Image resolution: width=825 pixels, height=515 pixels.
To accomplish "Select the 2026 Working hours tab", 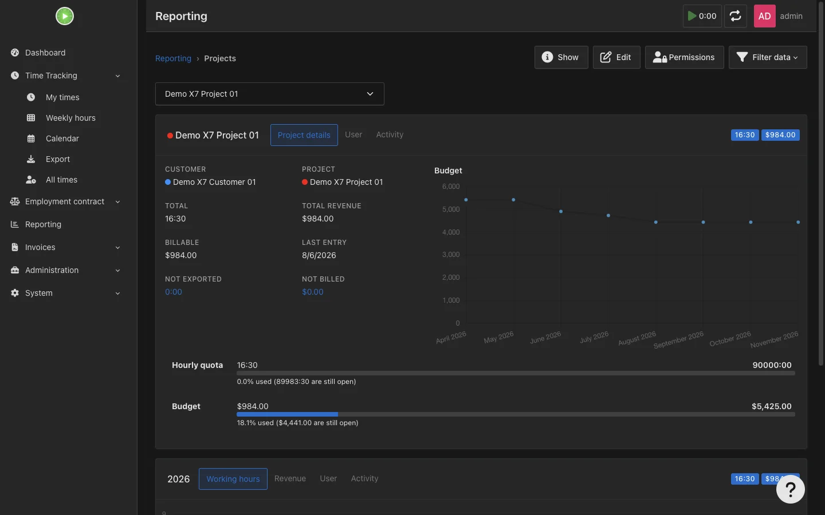I will (x=233, y=479).
